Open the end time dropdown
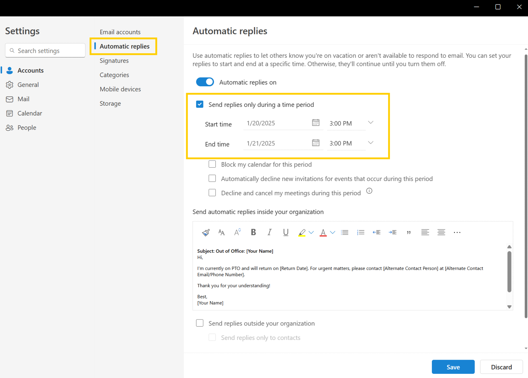Viewport: 528px width, 378px height. point(371,143)
